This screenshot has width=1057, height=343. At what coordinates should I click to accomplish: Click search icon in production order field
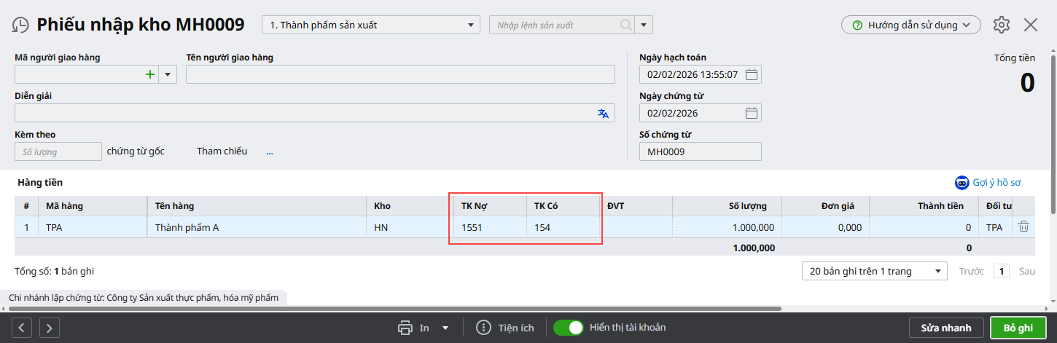coord(625,25)
